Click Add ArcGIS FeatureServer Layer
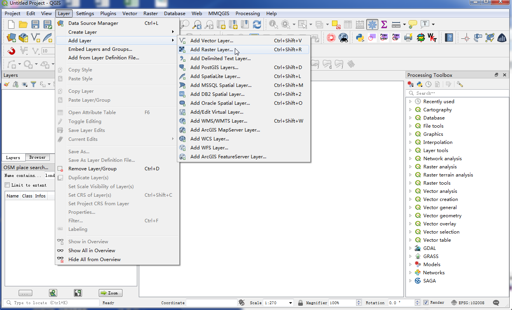The height and width of the screenshot is (310, 512). [243, 157]
